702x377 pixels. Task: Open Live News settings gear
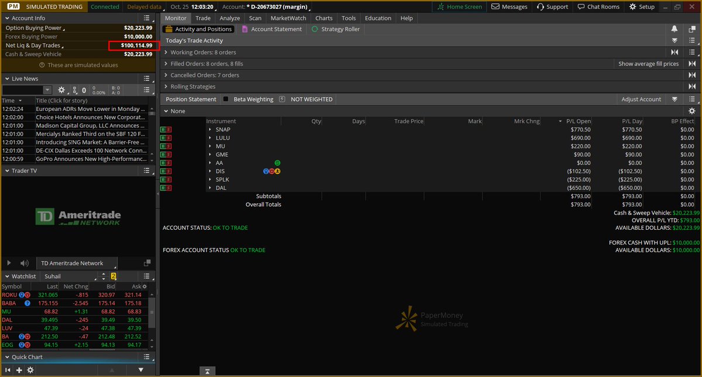tap(61, 90)
